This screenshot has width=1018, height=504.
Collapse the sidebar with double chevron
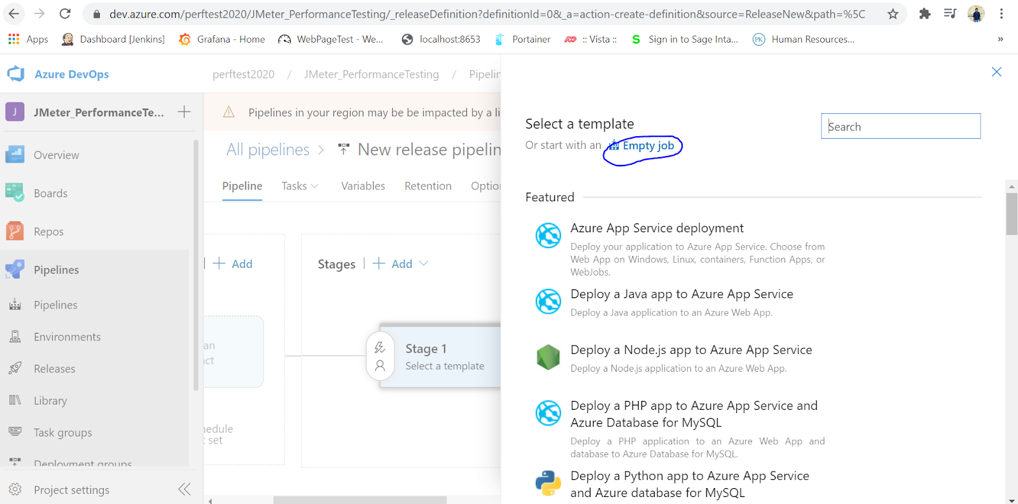click(185, 489)
